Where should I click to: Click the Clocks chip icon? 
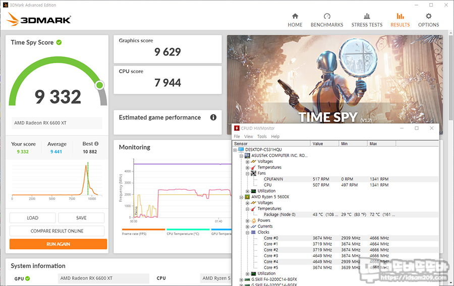[x=253, y=232]
